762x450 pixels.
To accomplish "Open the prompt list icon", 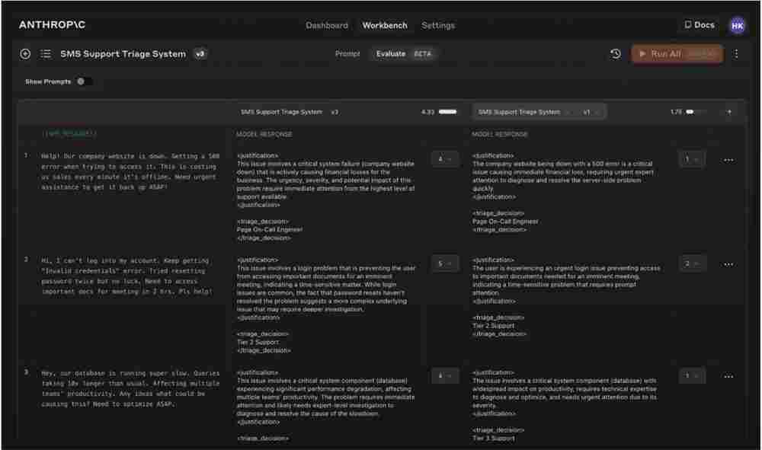I will [x=46, y=54].
